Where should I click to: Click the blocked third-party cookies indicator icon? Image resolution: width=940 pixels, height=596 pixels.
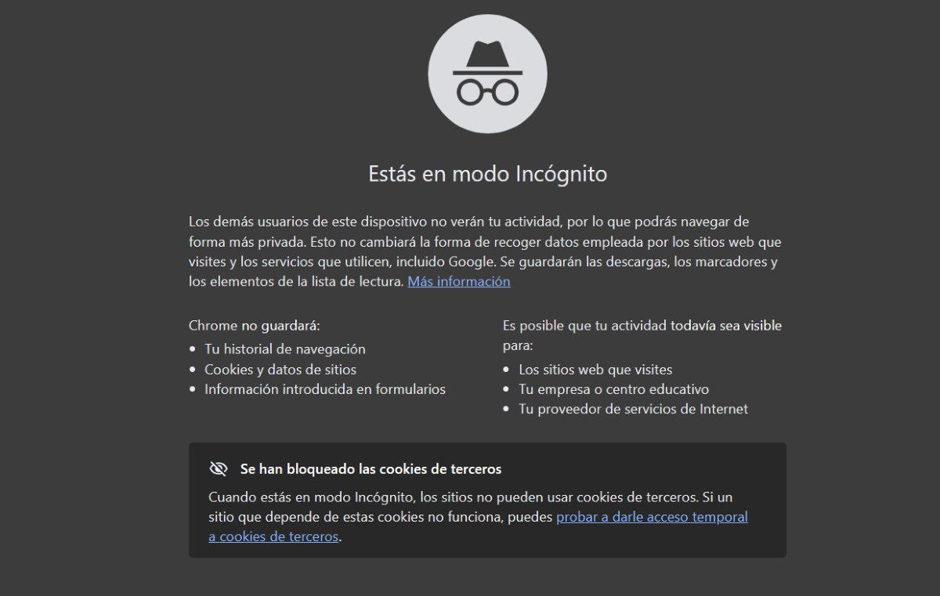point(218,468)
